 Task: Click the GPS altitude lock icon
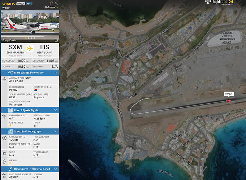coord(10,126)
